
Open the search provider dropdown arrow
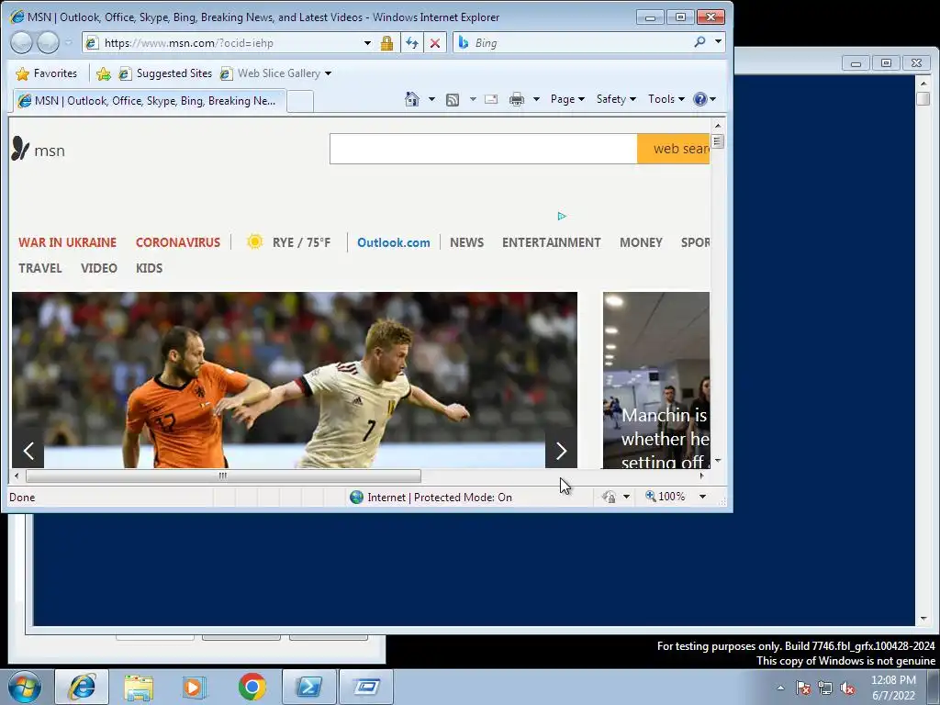pos(718,42)
